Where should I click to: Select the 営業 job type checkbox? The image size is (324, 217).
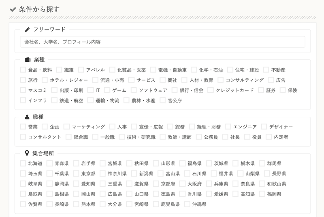tap(23, 126)
